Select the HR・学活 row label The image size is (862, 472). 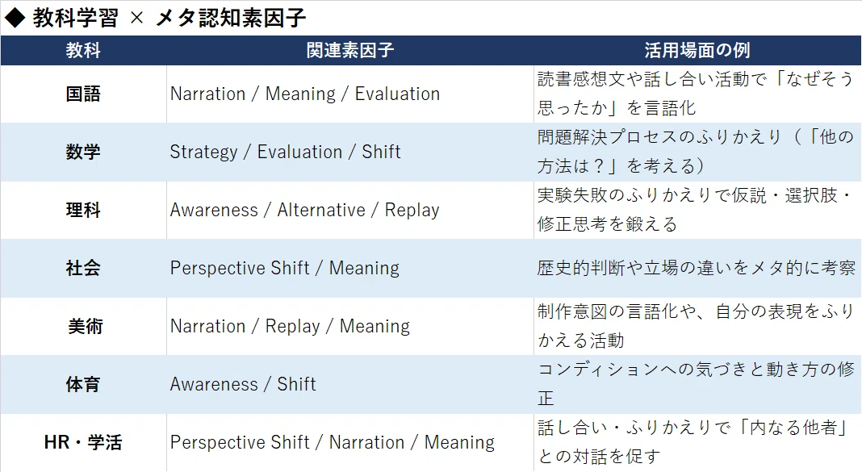(83, 442)
